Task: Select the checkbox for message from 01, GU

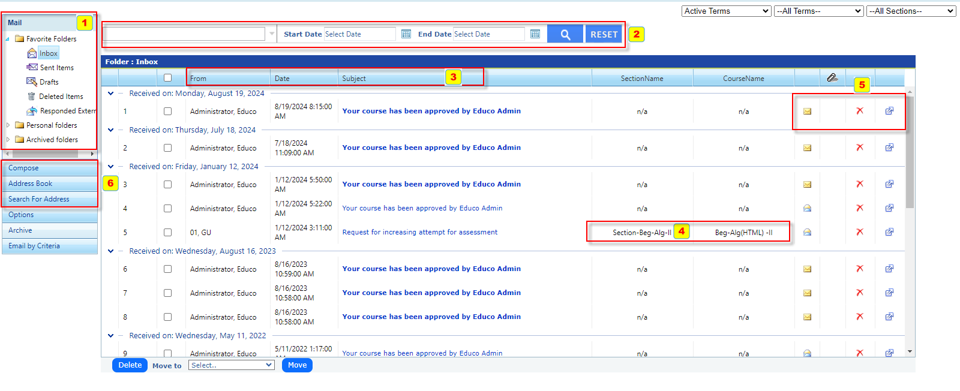Action: [x=167, y=233]
